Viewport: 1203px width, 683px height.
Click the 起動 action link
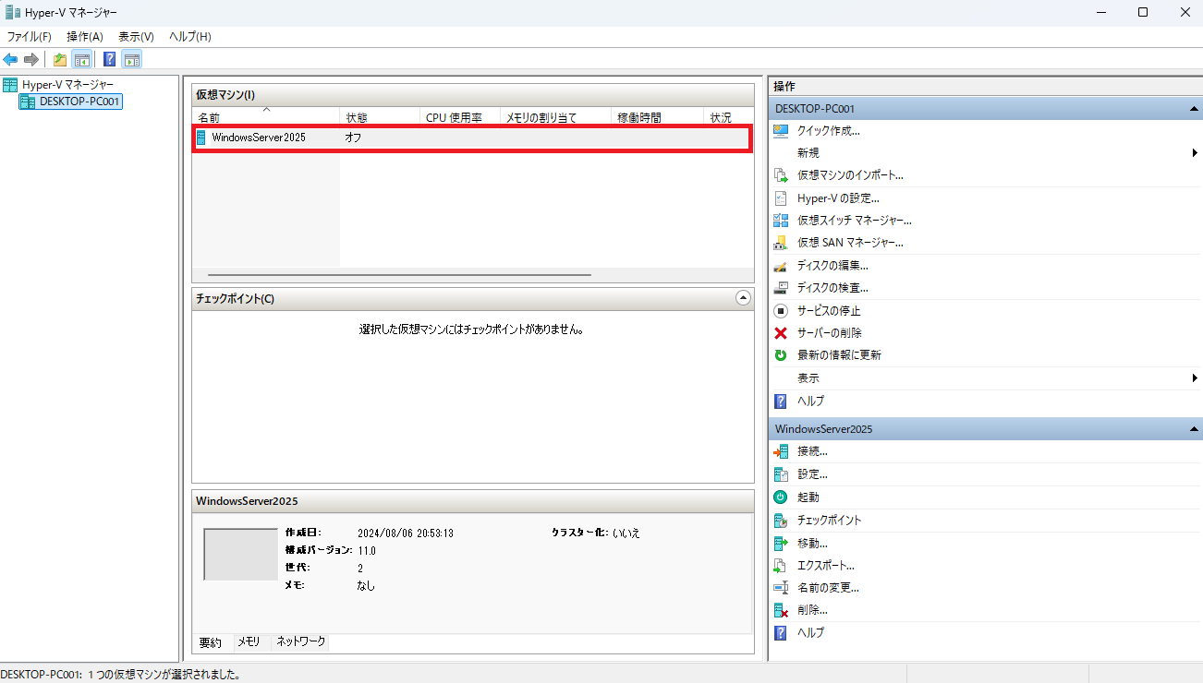[x=808, y=497]
